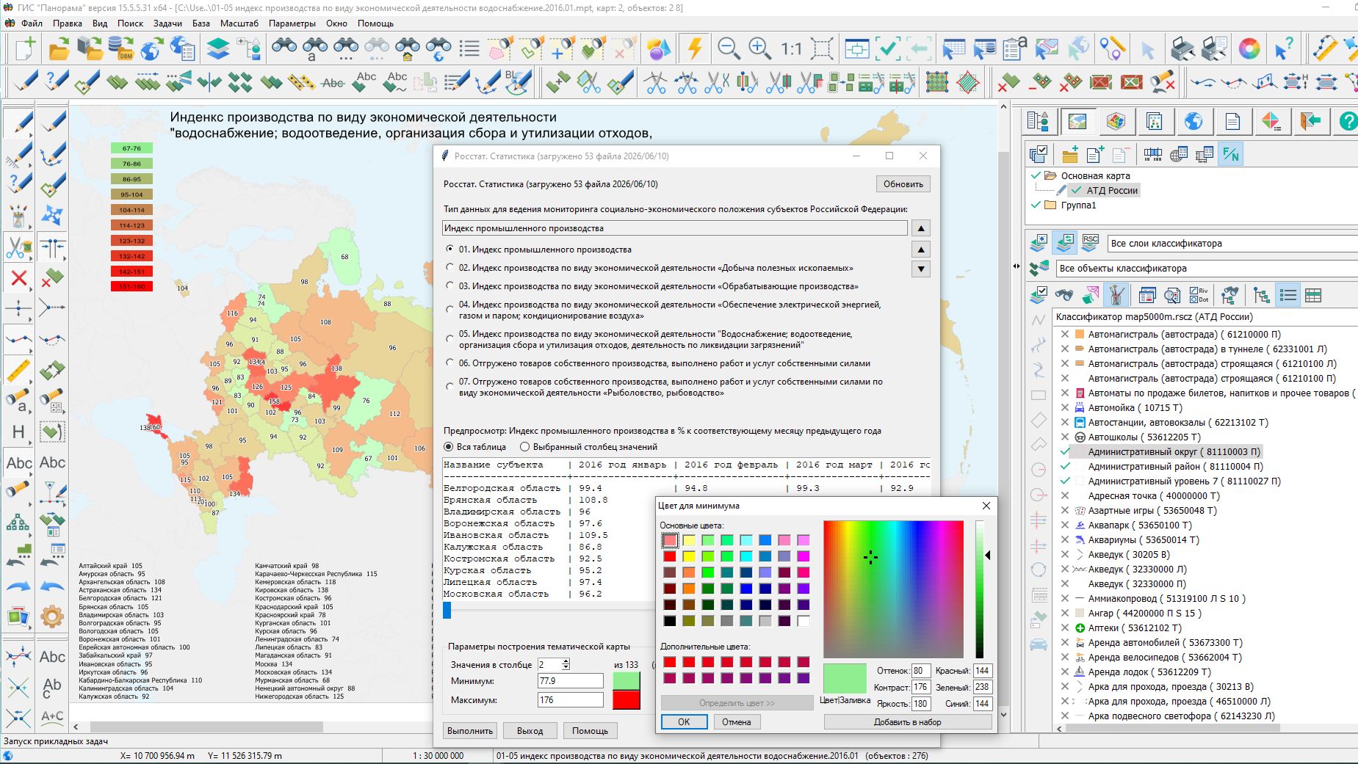Select radio 03 Обрабатывающие производства
This screenshot has width=1358, height=764.
point(450,286)
